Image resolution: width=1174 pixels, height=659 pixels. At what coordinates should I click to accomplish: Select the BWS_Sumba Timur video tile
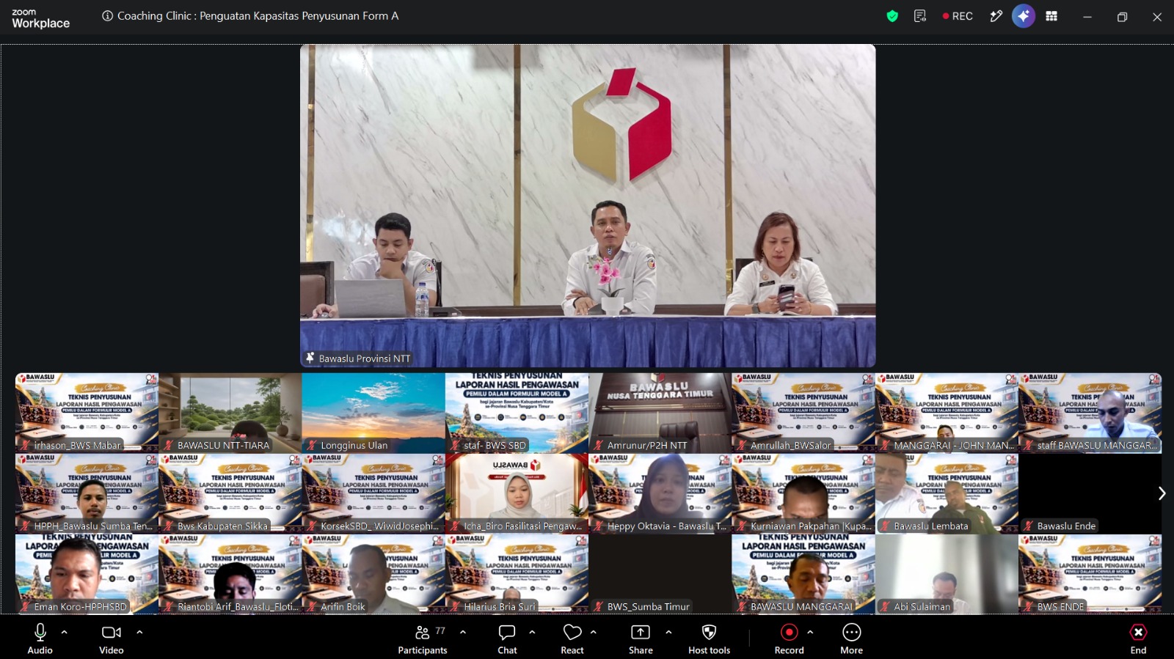coord(660,574)
